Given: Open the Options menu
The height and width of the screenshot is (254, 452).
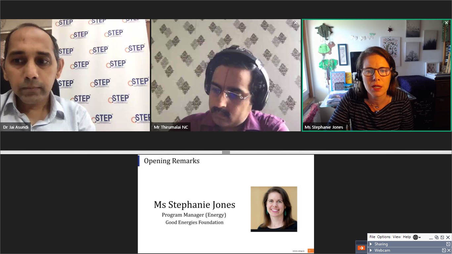Looking at the screenshot, I should pyautogui.click(x=384, y=237).
